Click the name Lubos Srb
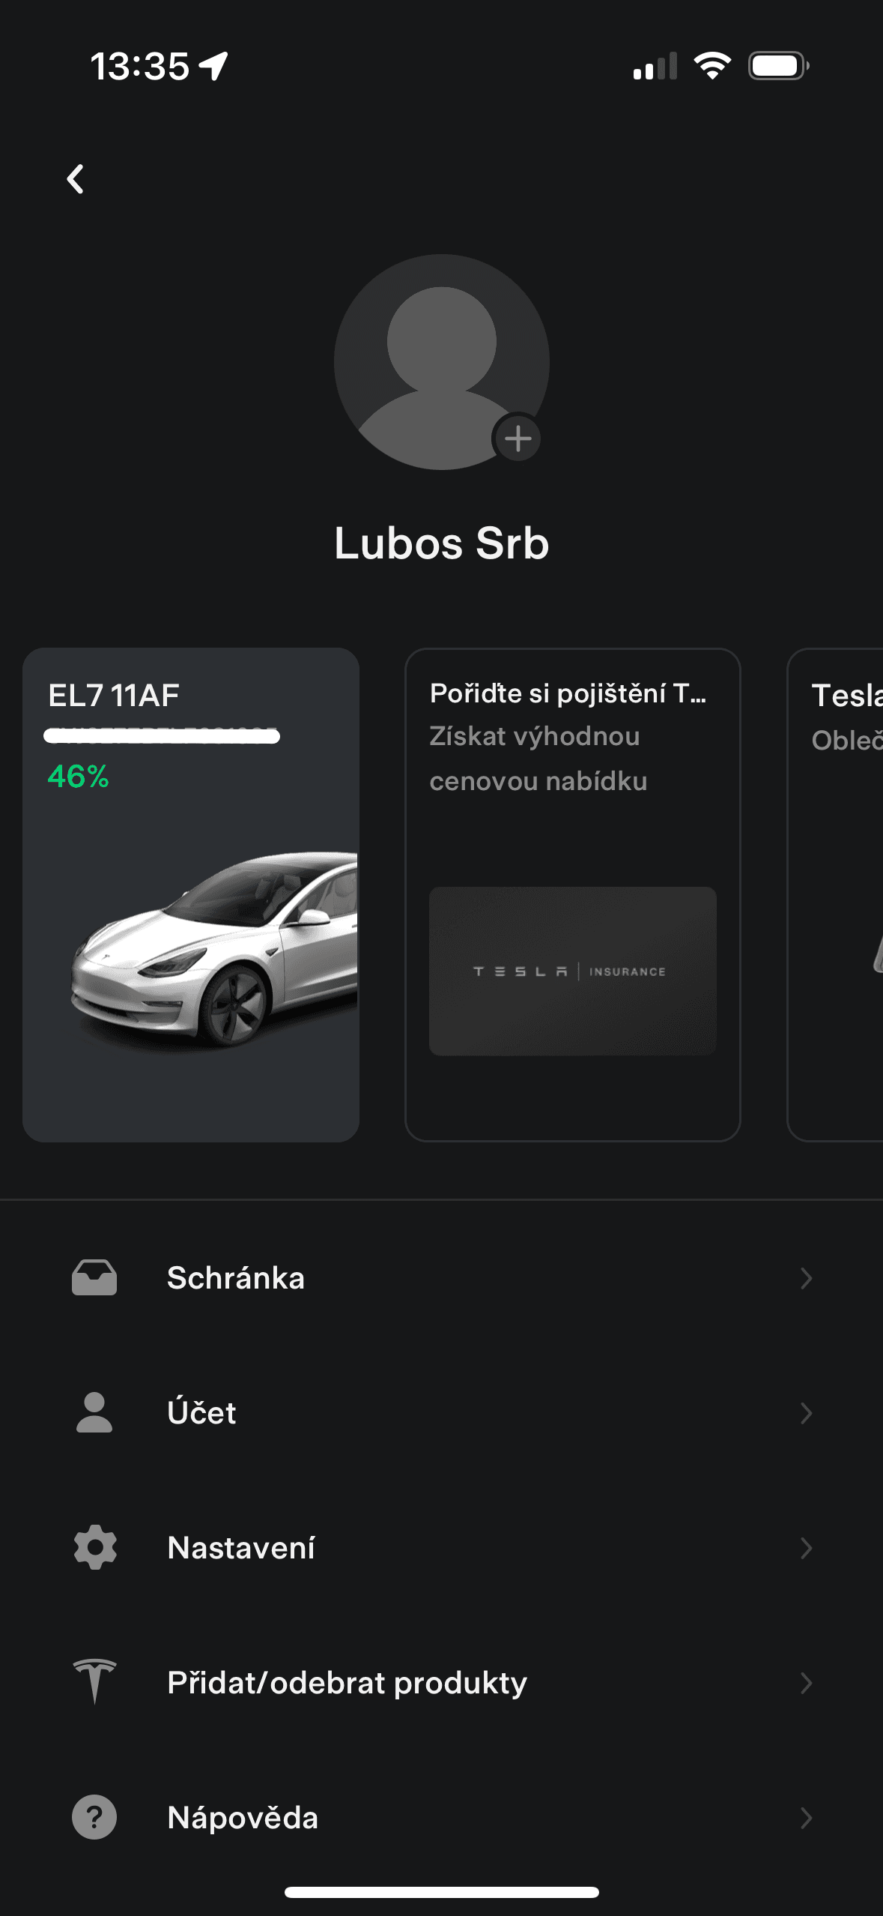The image size is (883, 1916). [441, 544]
